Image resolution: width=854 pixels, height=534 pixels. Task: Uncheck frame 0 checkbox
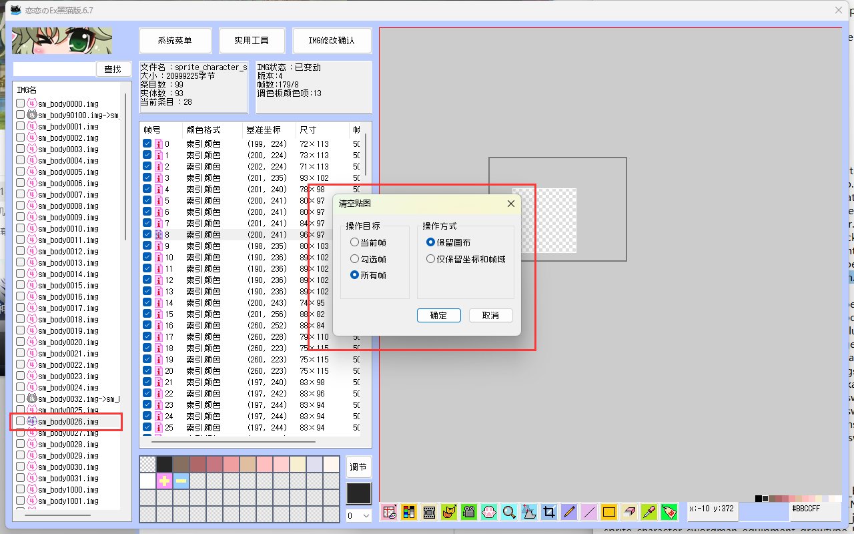coord(147,144)
